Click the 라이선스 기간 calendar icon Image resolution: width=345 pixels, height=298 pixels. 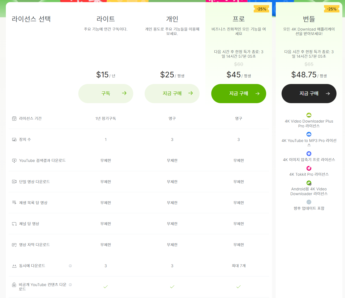point(14,119)
